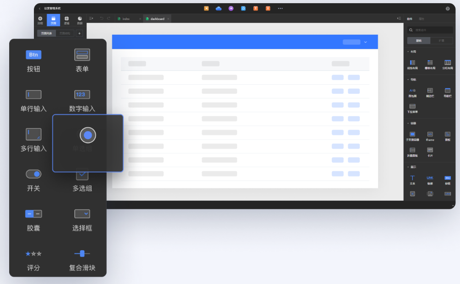Image resolution: width=460 pixels, height=284 pixels.
Task: Click the 复合滑块 composite slider component
Action: tap(82, 261)
